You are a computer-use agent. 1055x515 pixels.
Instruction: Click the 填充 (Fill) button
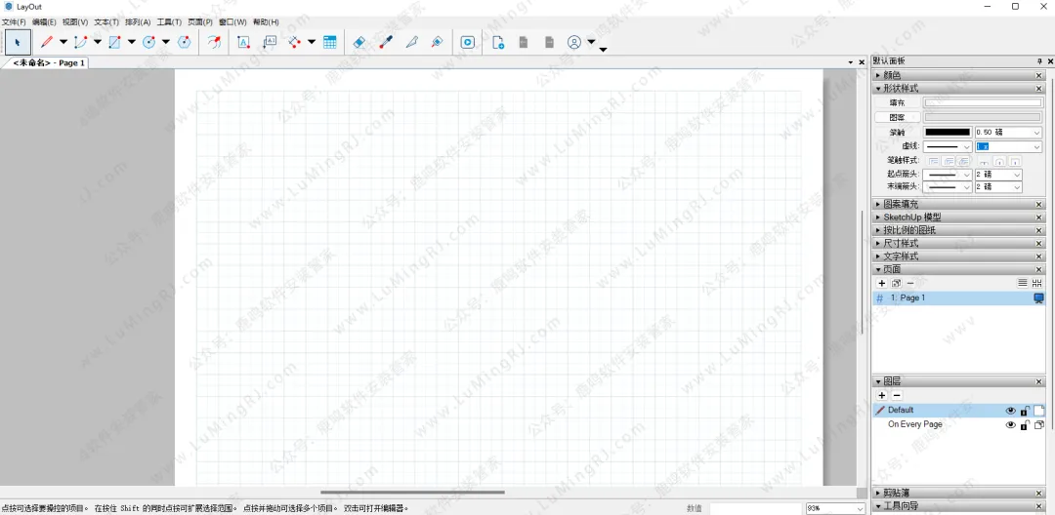coord(896,102)
